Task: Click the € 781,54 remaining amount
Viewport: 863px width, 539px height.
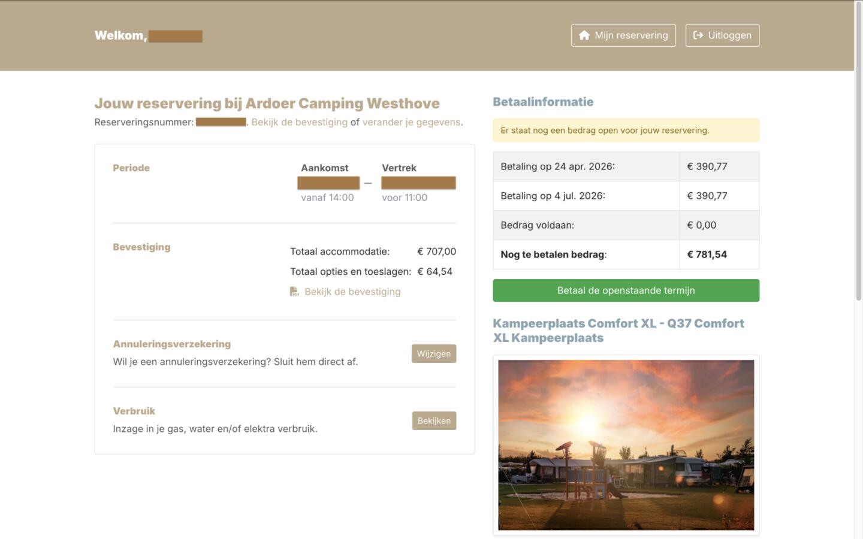Action: click(707, 255)
